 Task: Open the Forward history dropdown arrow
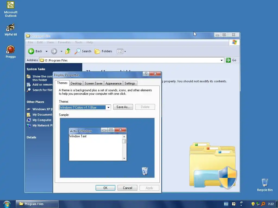pyautogui.click(x=61, y=51)
